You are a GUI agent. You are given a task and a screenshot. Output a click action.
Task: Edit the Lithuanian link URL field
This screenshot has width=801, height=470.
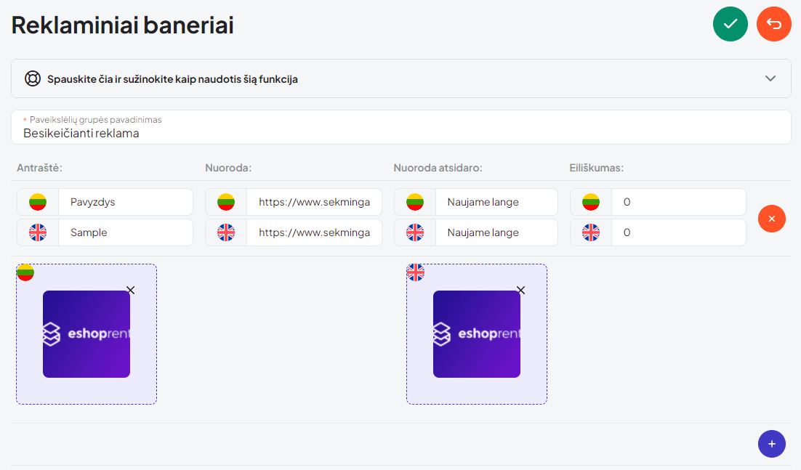[x=314, y=202]
